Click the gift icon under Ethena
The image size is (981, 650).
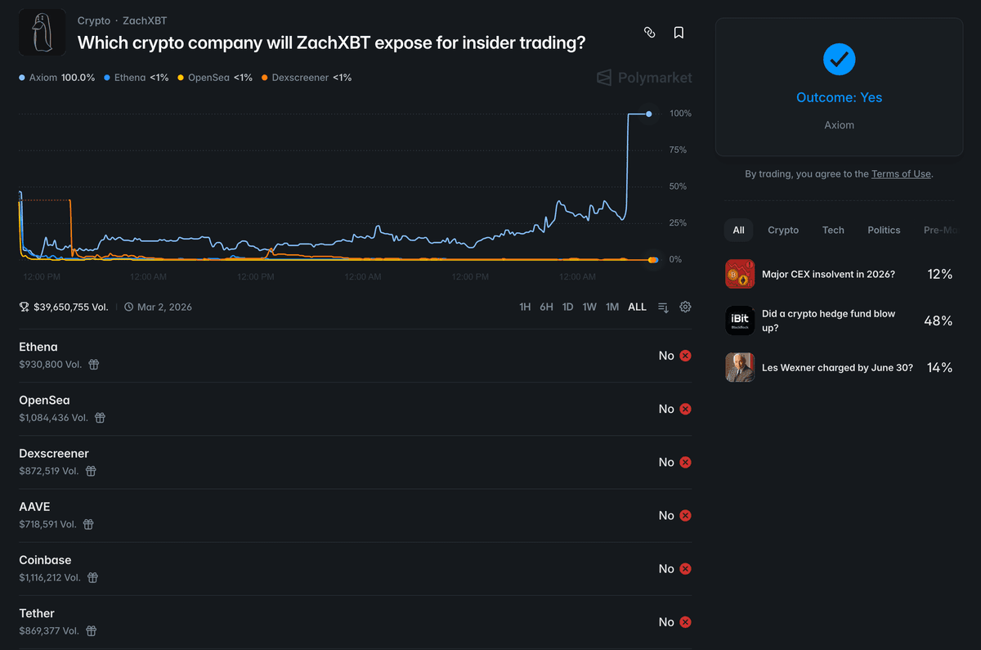point(92,364)
